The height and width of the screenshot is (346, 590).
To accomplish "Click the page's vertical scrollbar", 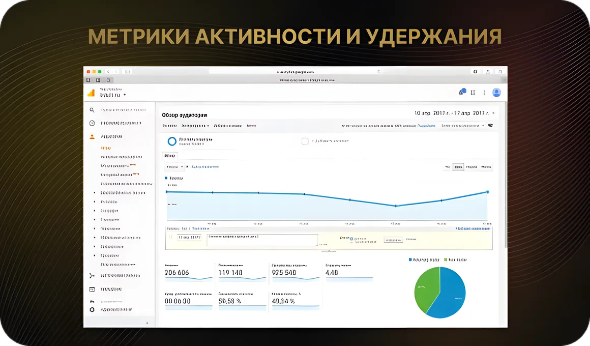I will point(506,175).
